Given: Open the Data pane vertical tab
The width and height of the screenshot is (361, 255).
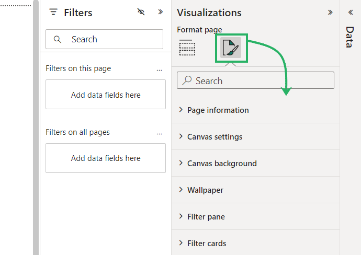Looking at the screenshot, I should (x=349, y=37).
